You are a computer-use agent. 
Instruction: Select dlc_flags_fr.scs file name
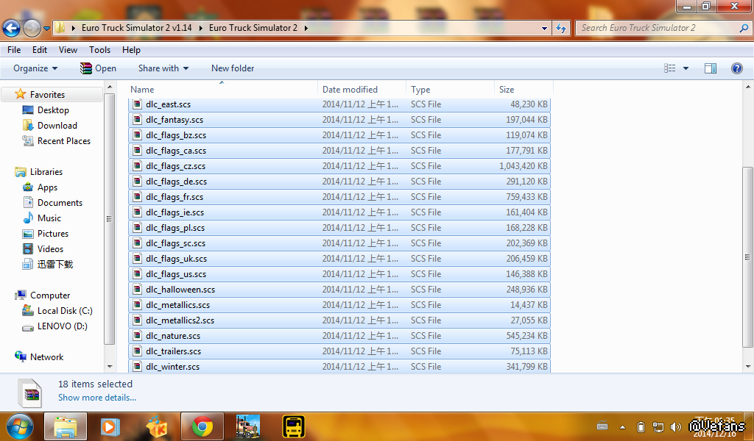pyautogui.click(x=175, y=197)
